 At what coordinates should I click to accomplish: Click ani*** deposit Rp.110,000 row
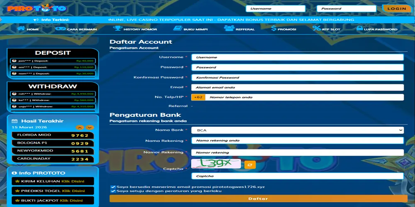[53, 67]
